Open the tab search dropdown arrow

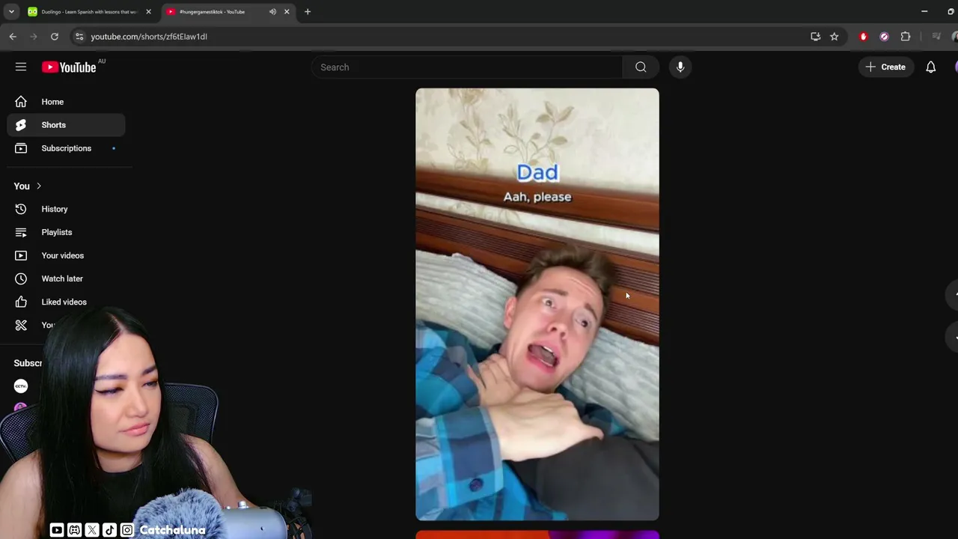[x=11, y=12]
